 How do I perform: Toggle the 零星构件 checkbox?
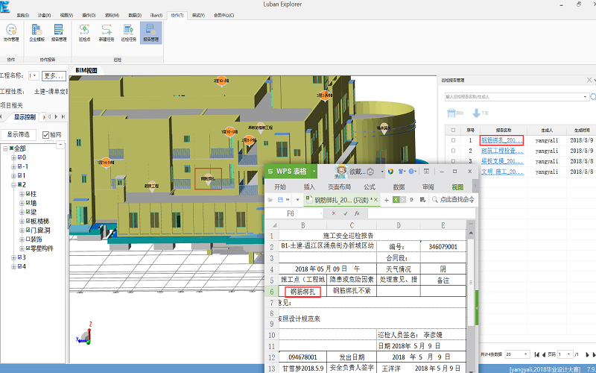(28, 248)
